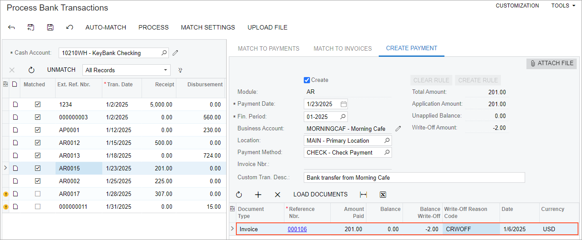The width and height of the screenshot is (582, 240).
Task: Open Payment Date calendar picker
Action: [343, 104]
